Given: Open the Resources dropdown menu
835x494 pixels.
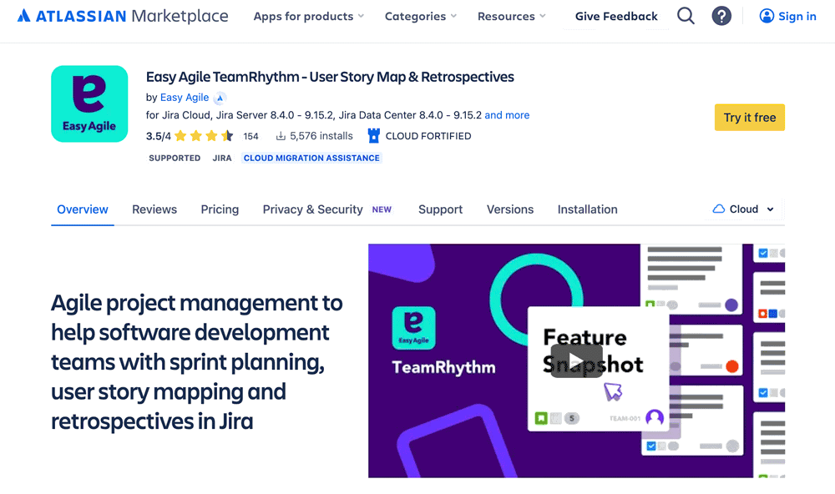Looking at the screenshot, I should click(x=511, y=16).
